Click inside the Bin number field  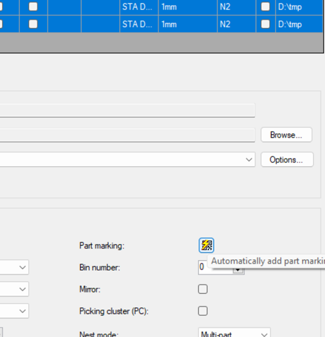click(215, 267)
